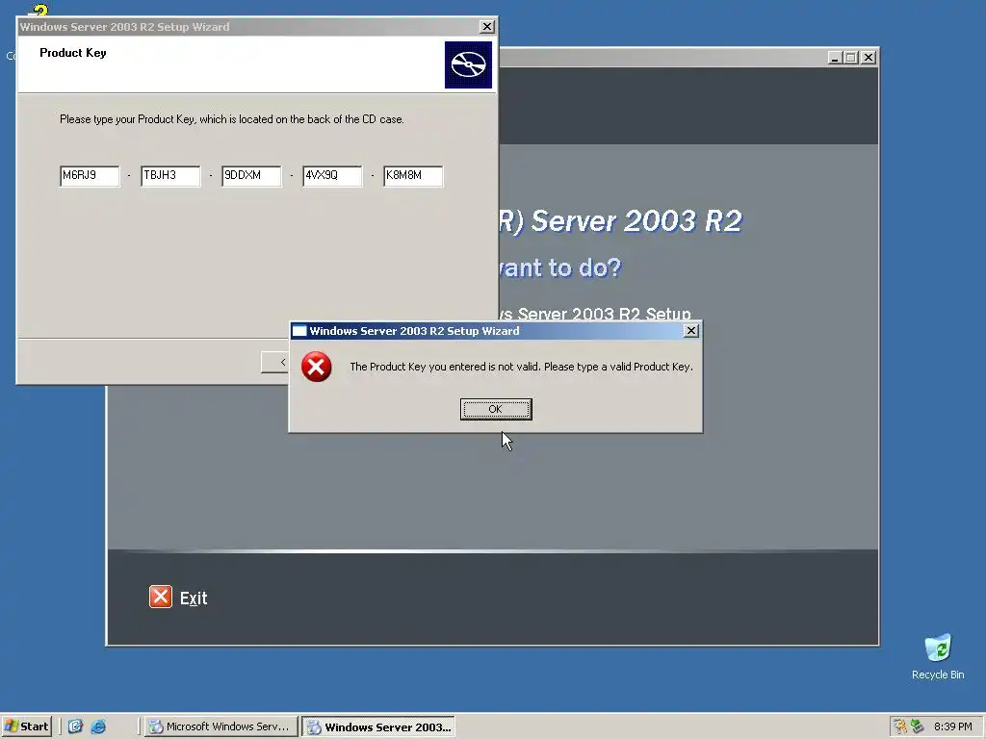Minimize the Server 2003 R2 autorun window

835,57
